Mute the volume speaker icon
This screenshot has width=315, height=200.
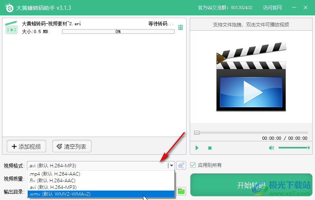pos(271,148)
